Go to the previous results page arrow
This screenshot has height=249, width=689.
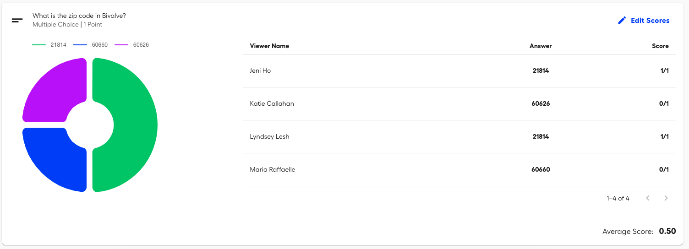pyautogui.click(x=648, y=198)
